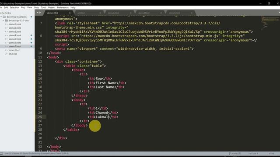Collapse the Bootstrap-Examples folder arrow
280x157 pixels.
1,17
